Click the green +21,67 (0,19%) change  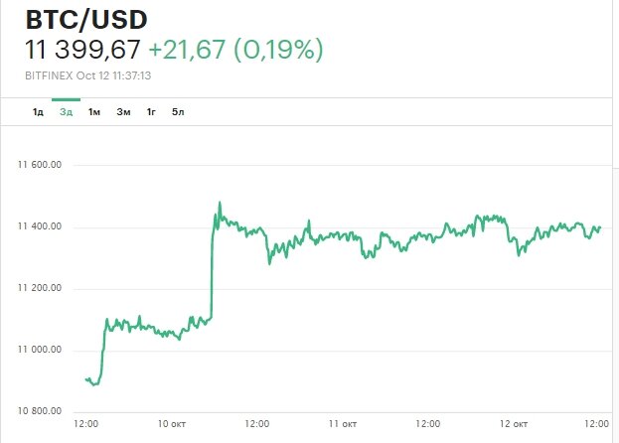pyautogui.click(x=234, y=50)
